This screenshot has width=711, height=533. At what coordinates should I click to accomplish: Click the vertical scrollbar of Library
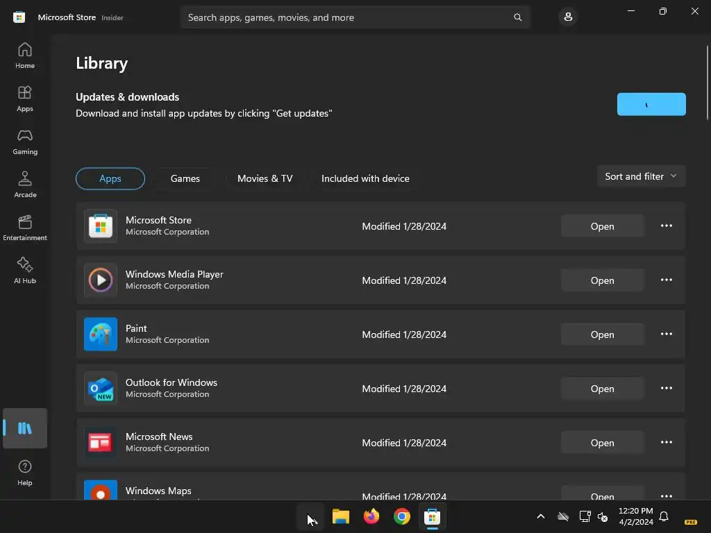pos(707,83)
